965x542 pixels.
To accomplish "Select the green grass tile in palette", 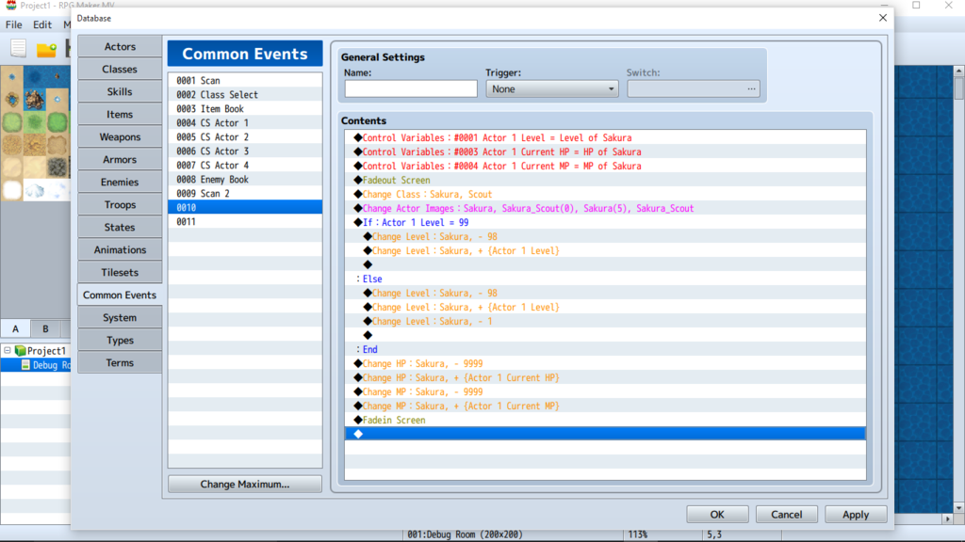I will (12, 122).
